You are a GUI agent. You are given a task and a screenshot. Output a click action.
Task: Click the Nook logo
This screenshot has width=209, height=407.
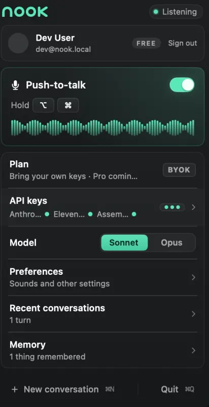point(25,12)
